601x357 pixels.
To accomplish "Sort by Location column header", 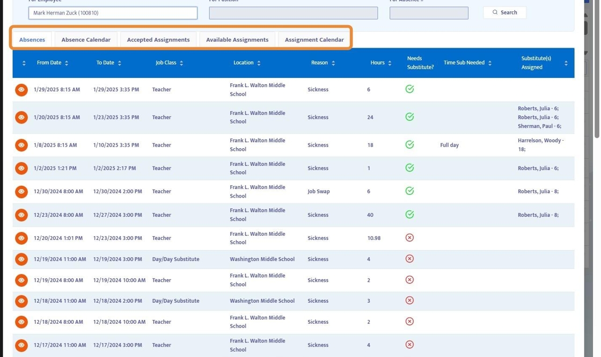I will coord(247,63).
